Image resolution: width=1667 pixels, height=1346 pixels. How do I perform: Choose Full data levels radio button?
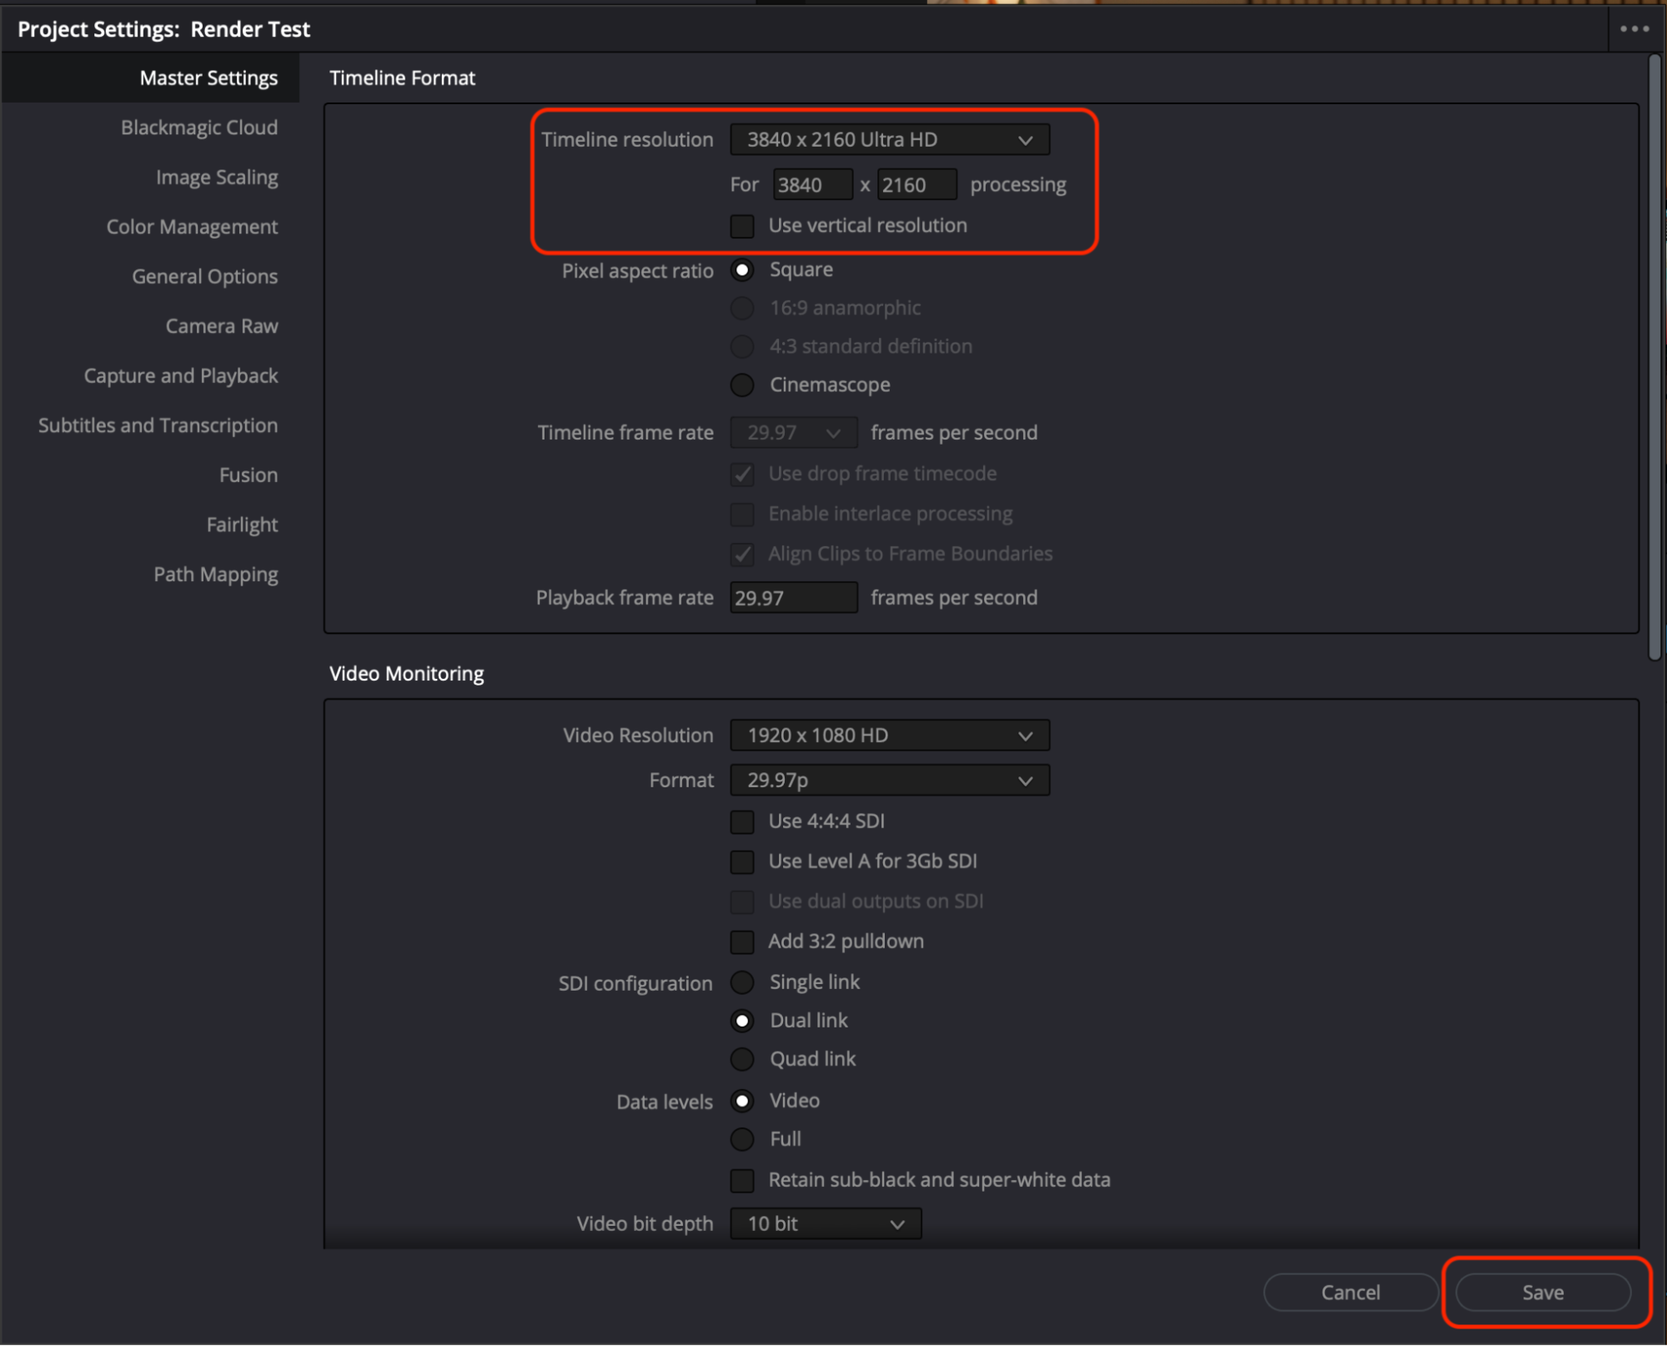point(741,1139)
